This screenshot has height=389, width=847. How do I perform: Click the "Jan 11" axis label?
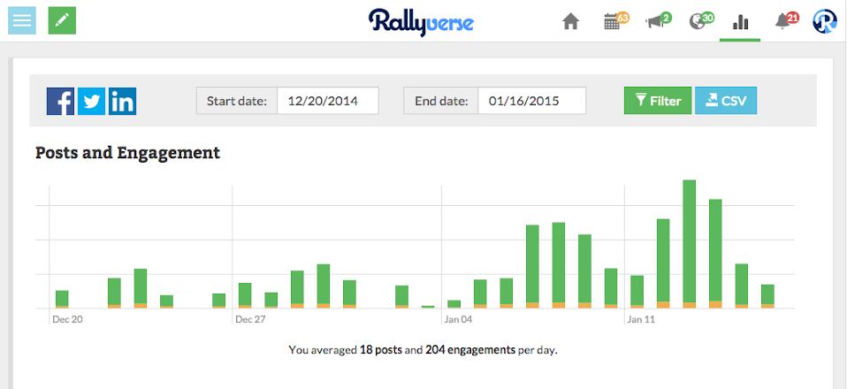641,319
